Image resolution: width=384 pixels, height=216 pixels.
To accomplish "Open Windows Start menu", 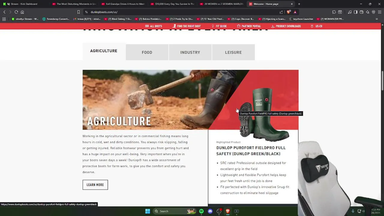I will pyautogui.click(x=148, y=211).
